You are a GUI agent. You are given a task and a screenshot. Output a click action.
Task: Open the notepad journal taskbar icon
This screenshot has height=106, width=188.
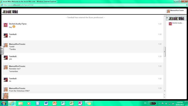[x=37, y=103]
